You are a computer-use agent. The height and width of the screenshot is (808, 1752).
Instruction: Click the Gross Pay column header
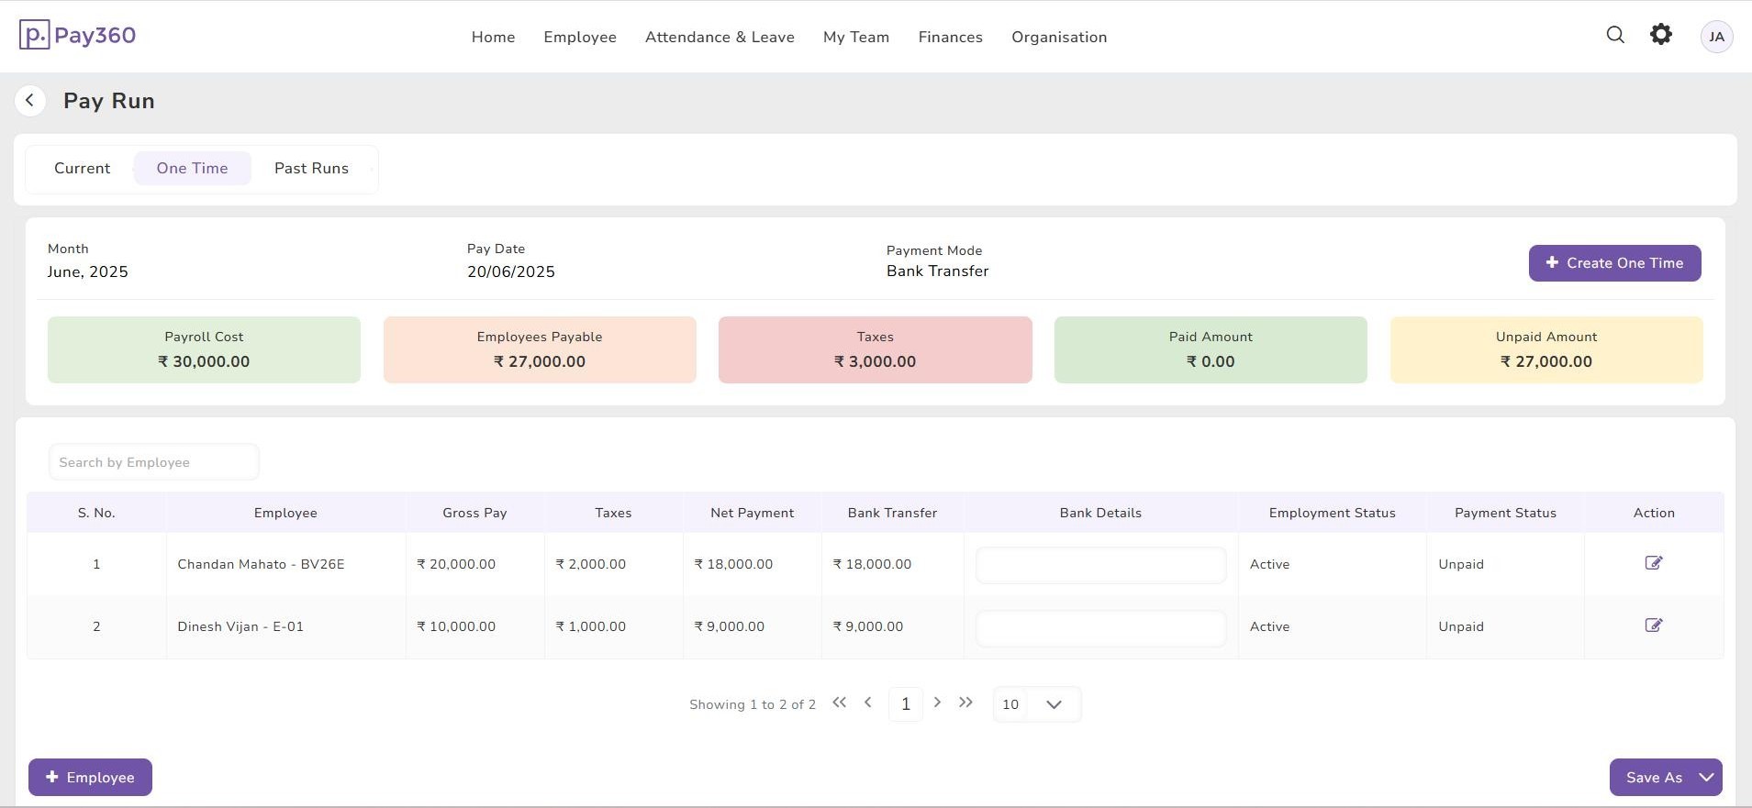[474, 513]
